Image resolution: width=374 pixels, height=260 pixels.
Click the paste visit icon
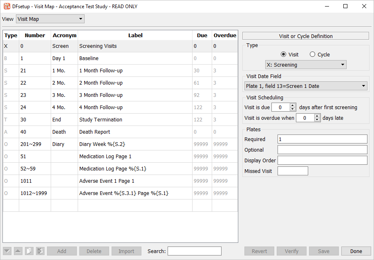pos(40,251)
